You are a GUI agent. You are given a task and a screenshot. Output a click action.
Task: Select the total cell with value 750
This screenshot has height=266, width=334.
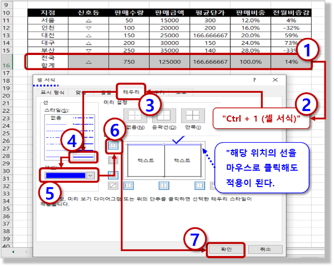point(129,62)
